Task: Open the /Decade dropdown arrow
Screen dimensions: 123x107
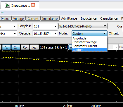Action: tap(55, 34)
